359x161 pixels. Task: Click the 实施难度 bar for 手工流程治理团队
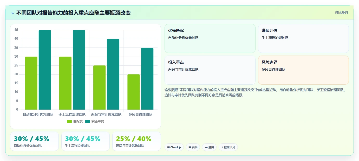click(79, 70)
